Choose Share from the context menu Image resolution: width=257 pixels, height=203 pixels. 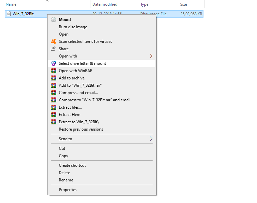click(102, 49)
